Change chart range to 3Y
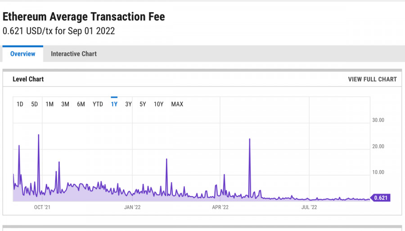The image size is (405, 231). tap(128, 104)
